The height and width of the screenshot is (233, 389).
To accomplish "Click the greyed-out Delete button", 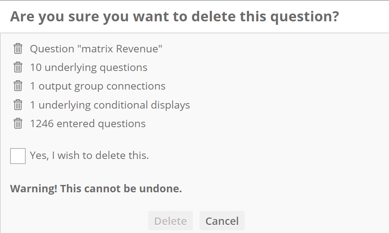I will point(170,221).
